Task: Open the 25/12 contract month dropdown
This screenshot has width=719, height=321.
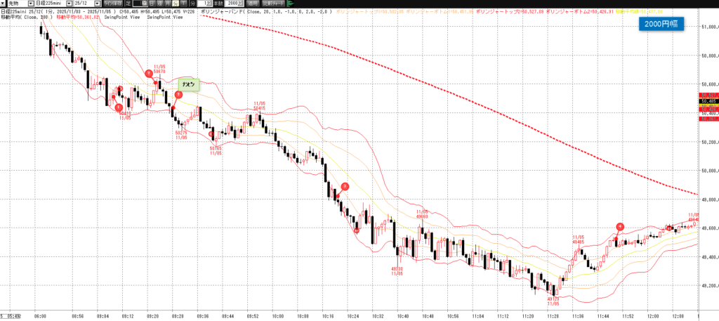Action: (97, 4)
